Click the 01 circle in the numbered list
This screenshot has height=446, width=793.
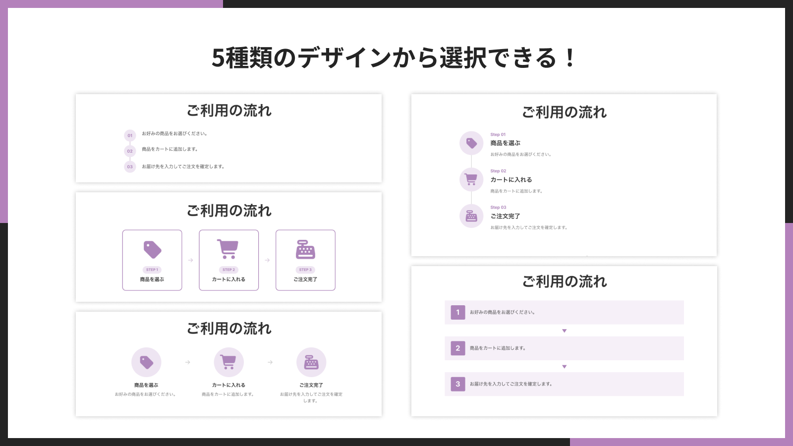click(x=130, y=135)
